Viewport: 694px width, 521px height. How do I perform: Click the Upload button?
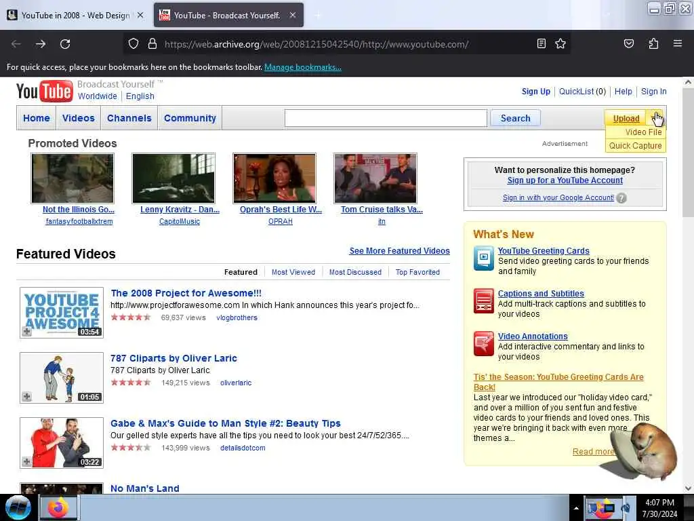click(x=626, y=118)
